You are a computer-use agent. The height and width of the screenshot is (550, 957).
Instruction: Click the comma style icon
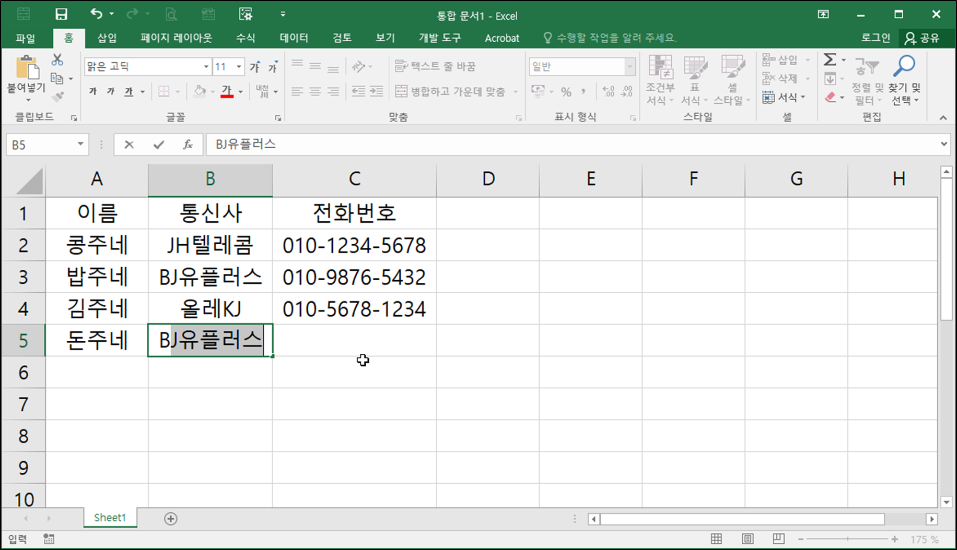583,92
